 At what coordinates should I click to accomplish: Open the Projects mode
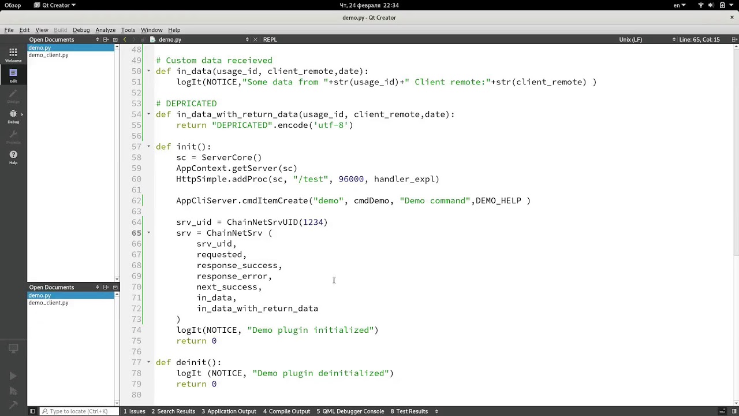[x=13, y=136]
